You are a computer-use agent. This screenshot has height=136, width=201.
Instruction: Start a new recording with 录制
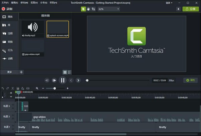[x=7, y=9]
